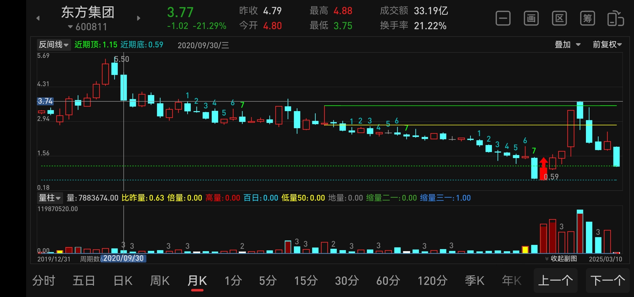Click the minus line icon in top toolbar
634x297 pixels.
(x=503, y=18)
